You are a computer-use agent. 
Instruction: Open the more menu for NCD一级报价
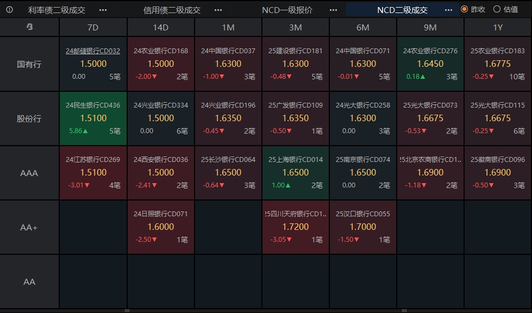(x=334, y=10)
